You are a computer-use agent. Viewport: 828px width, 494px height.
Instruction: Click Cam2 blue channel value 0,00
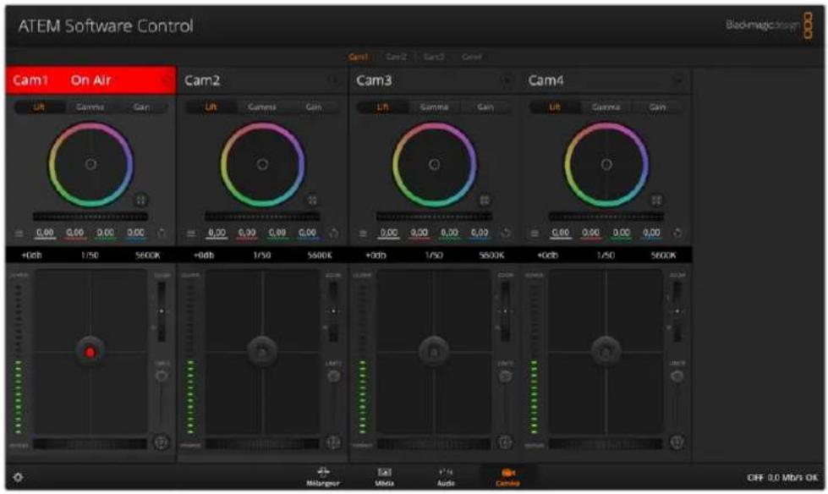point(307,233)
